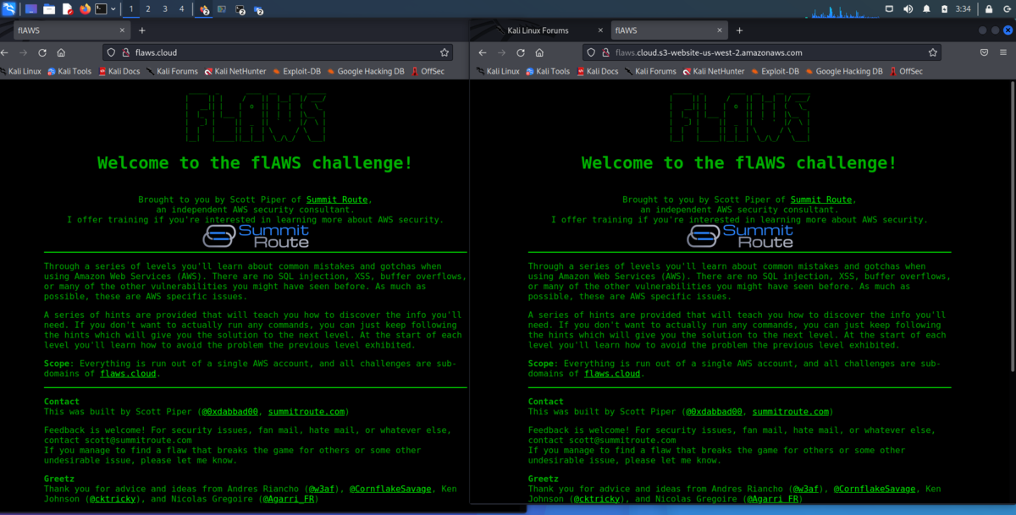Click the clock showing 3:34

[x=963, y=9]
